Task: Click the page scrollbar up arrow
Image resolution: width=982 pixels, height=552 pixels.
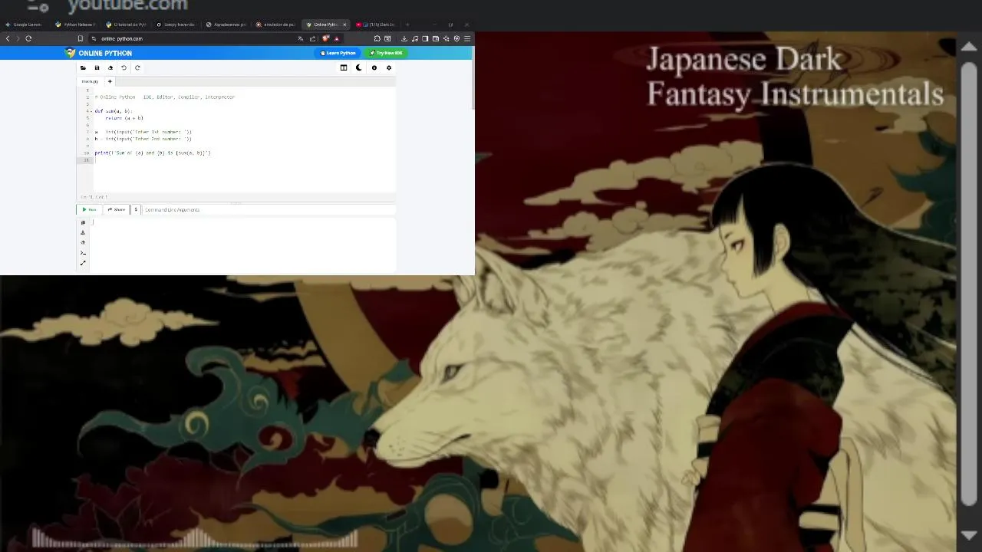Action: point(969,46)
